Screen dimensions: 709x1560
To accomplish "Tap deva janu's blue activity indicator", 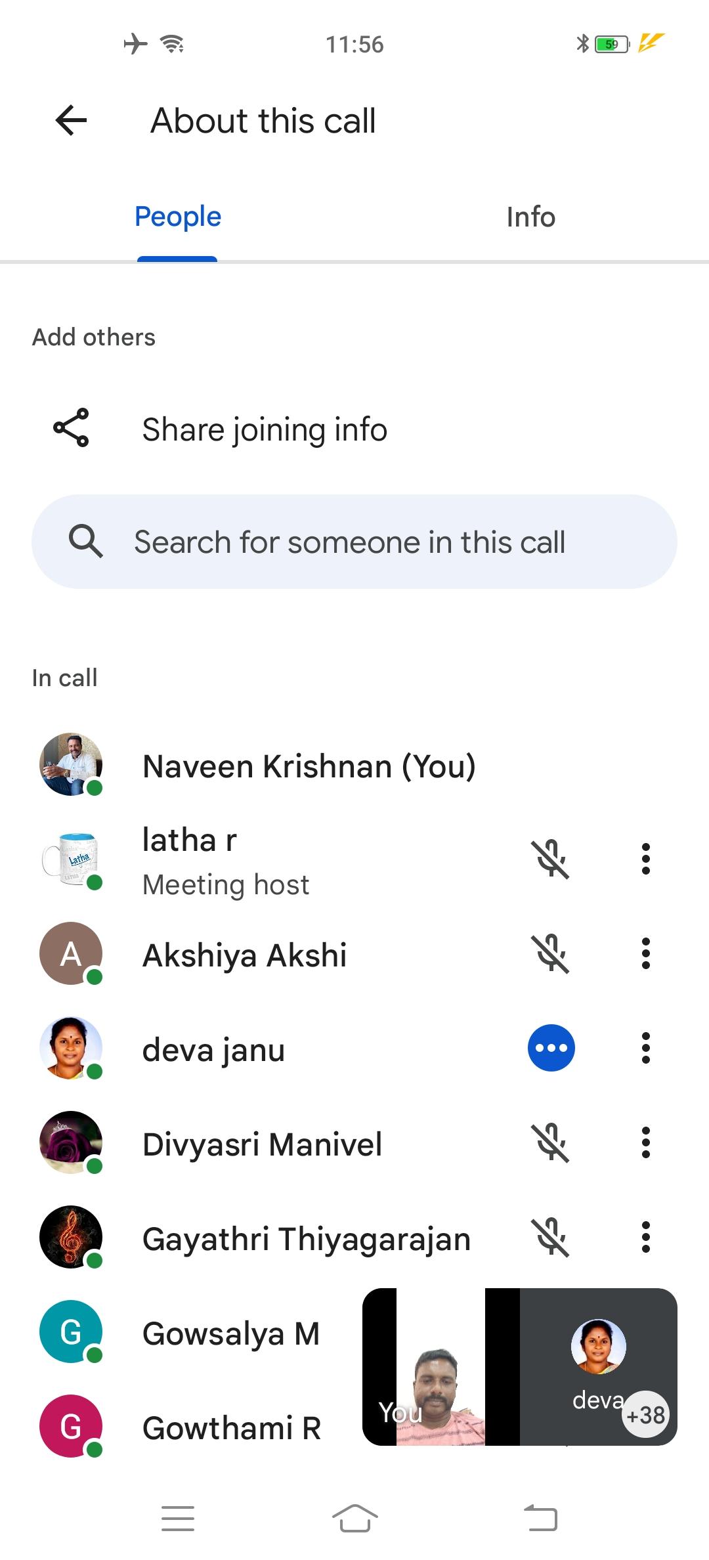I will click(x=551, y=1048).
